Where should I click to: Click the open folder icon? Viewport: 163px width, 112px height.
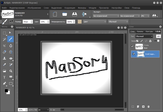(x=64, y=14)
